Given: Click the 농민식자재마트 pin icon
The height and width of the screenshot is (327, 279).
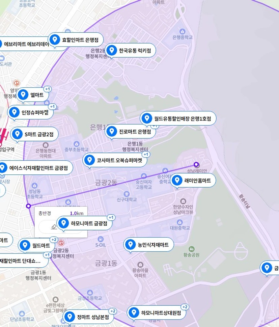Looking at the screenshot, I should pos(131,244).
